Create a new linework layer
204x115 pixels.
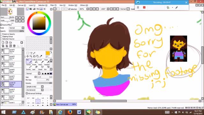(x=7, y=42)
